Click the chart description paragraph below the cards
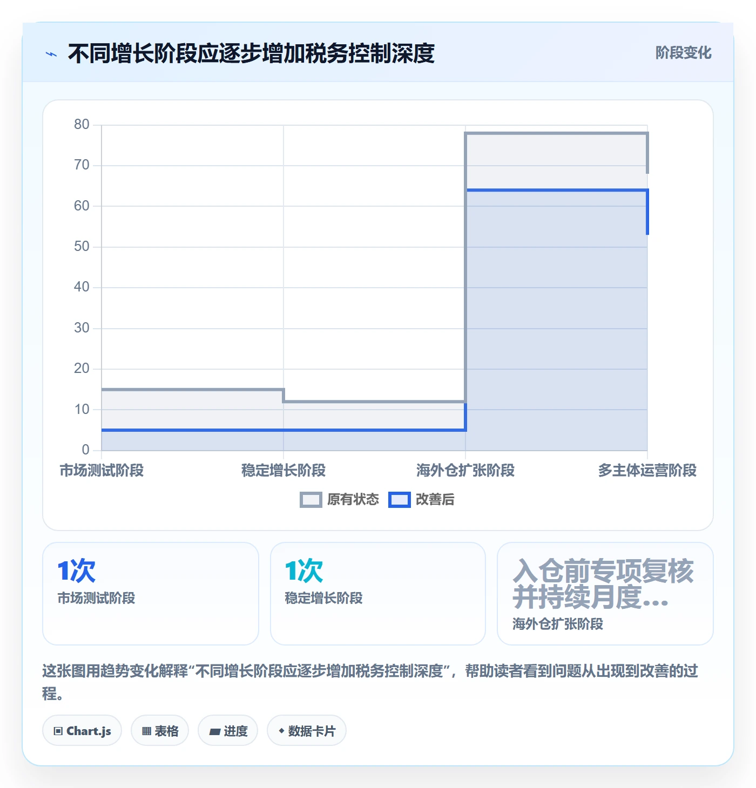Screen dimensions: 756x788 [x=370, y=682]
